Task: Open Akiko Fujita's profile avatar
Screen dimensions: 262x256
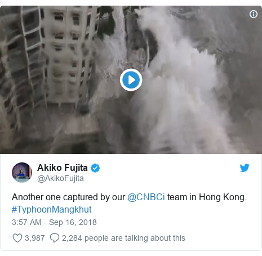Action: (22, 173)
